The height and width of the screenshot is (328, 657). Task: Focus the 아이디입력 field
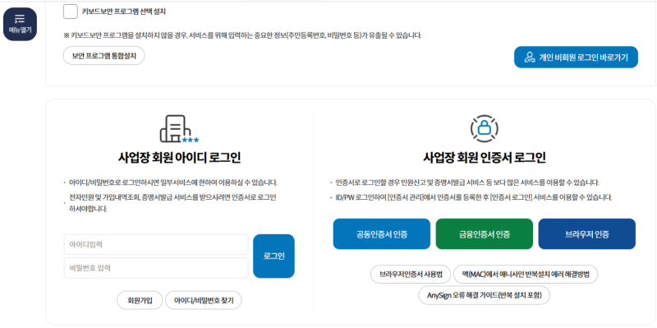tap(156, 244)
